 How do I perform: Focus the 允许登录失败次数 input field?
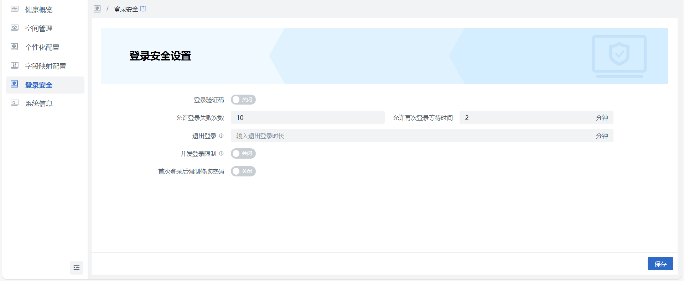[x=307, y=118]
